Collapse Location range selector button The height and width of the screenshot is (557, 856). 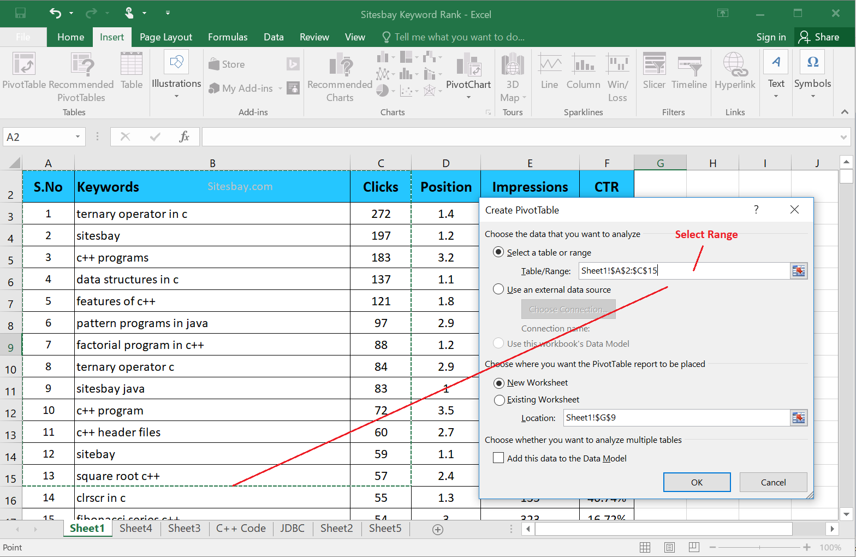click(x=799, y=418)
